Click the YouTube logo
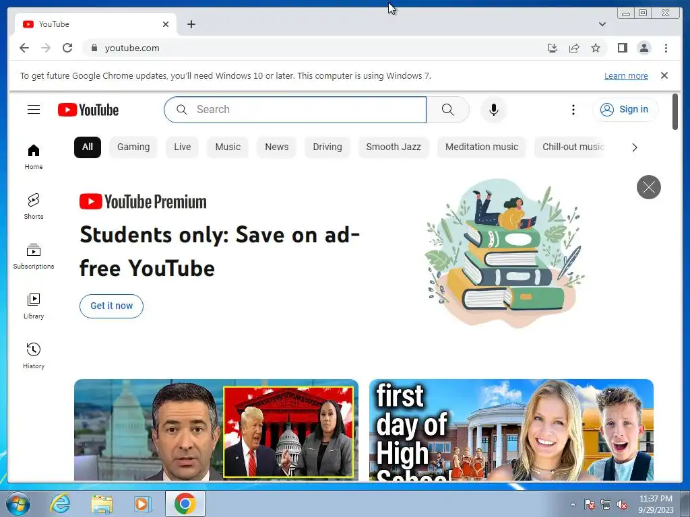Viewport: 690px width, 517px height. [x=88, y=110]
